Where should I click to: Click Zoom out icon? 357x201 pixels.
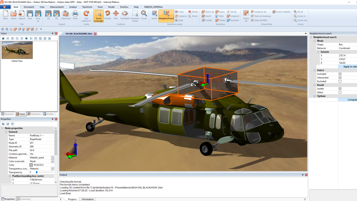click(300, 20)
